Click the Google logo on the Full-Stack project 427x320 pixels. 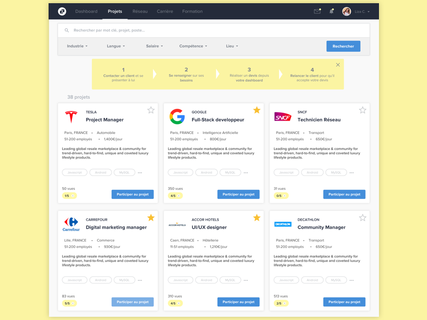[x=177, y=116]
